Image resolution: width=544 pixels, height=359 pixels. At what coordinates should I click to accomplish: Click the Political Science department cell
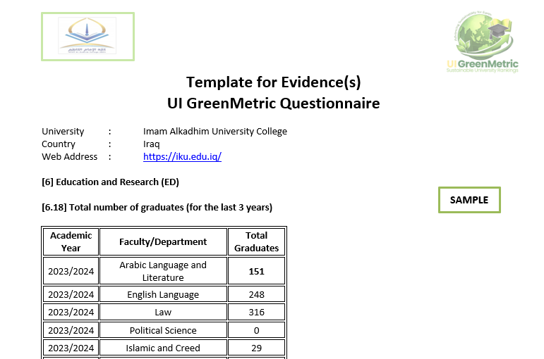163,330
